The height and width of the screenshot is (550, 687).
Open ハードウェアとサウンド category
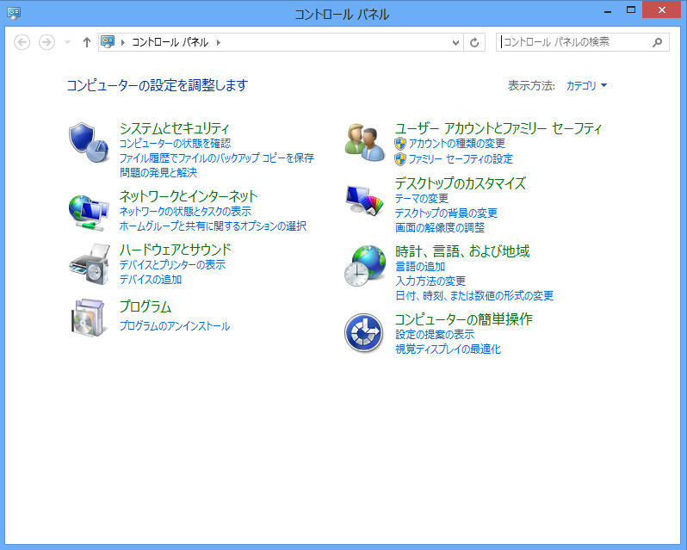point(176,250)
